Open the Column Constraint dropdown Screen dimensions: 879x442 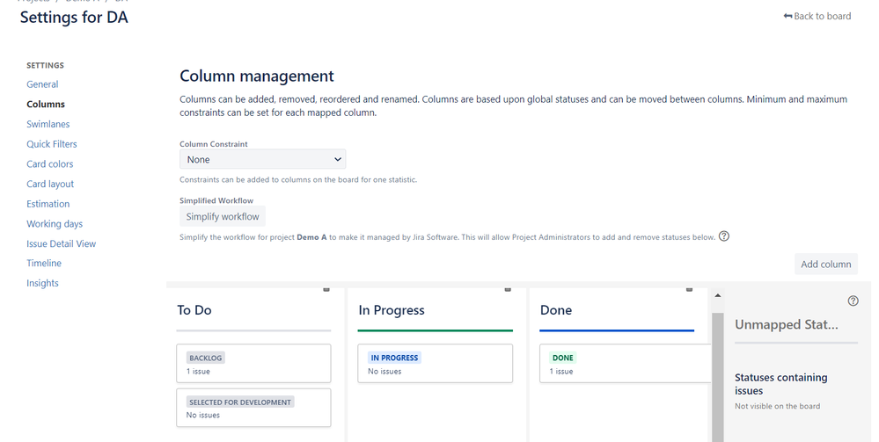[262, 159]
